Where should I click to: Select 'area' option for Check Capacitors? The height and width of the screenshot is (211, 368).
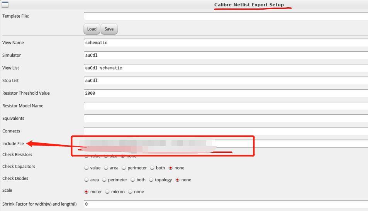(x=106, y=168)
